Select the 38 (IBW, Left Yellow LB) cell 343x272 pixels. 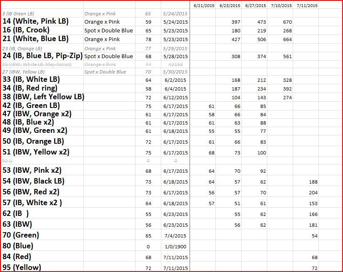(43, 97)
